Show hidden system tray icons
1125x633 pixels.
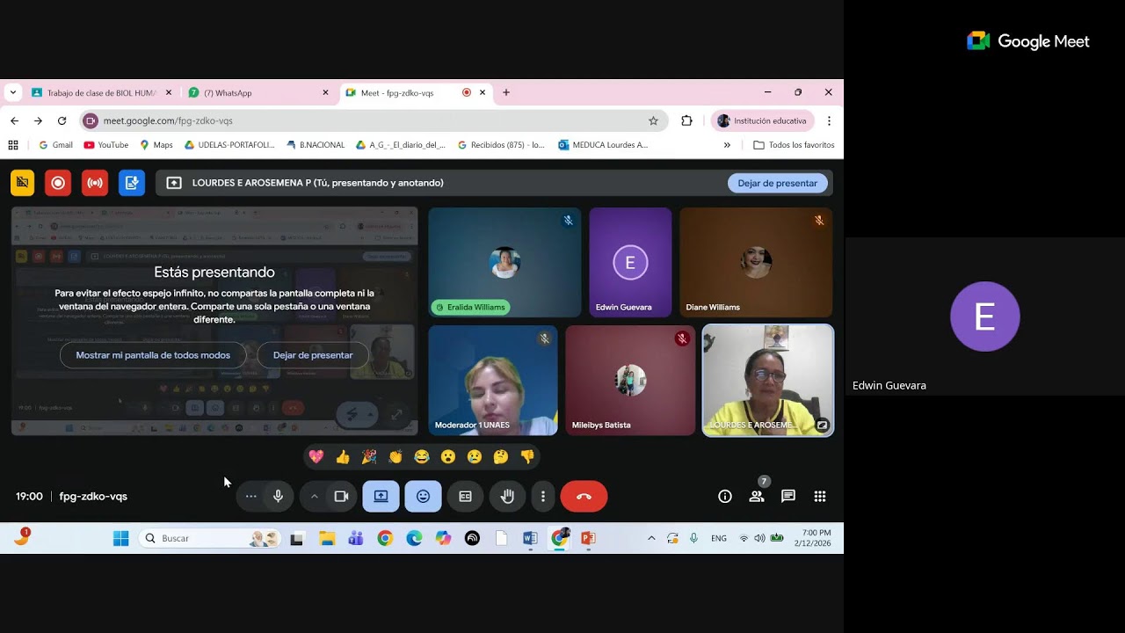click(x=651, y=538)
